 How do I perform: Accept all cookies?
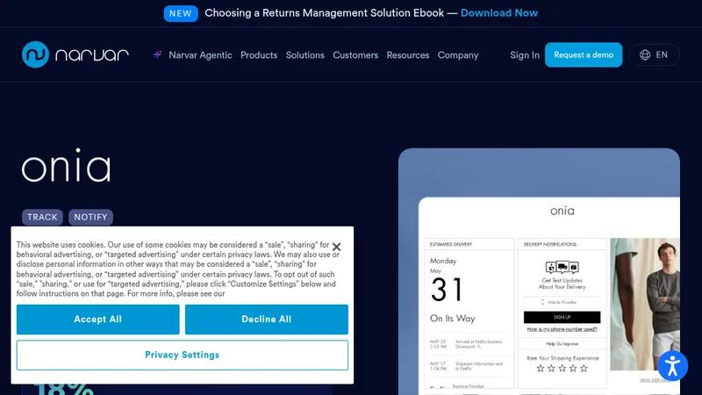tap(98, 320)
